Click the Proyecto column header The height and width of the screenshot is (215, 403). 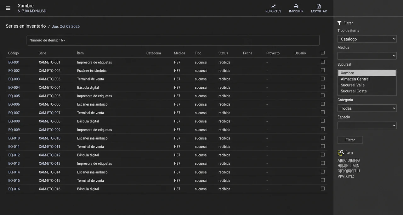pos(273,53)
